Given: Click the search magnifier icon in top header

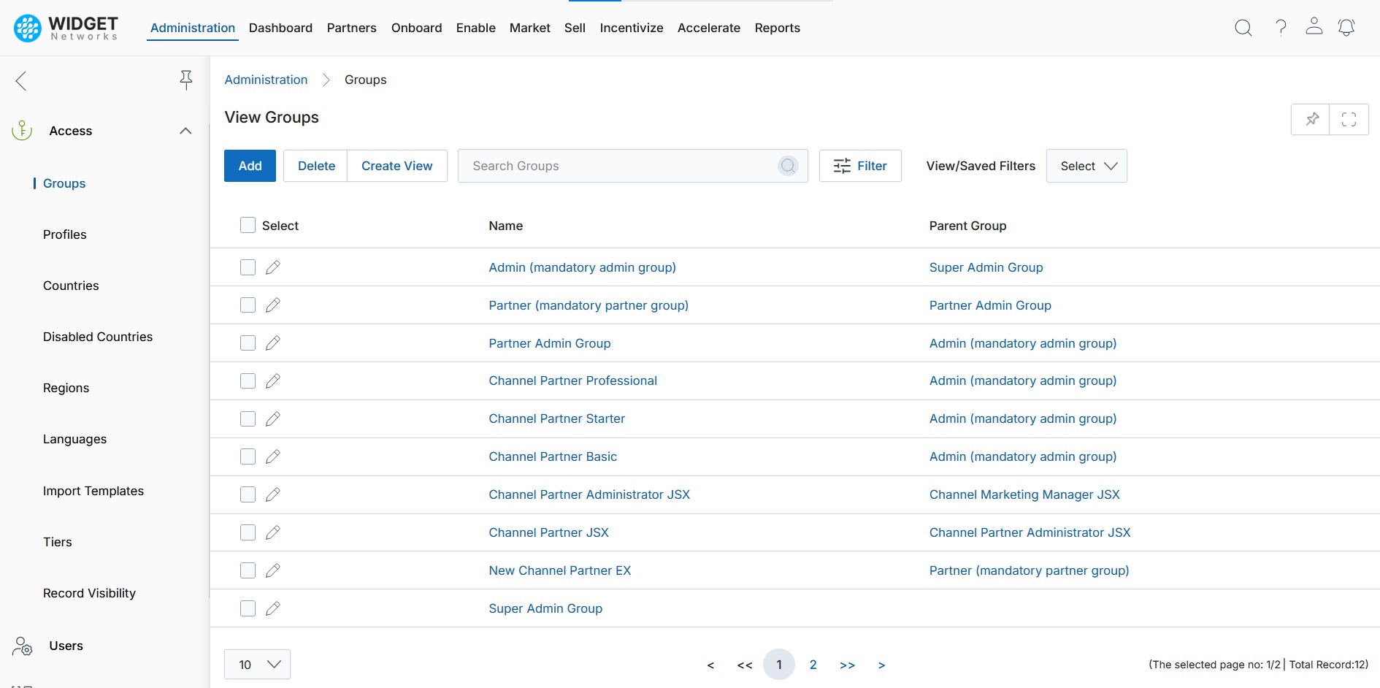Looking at the screenshot, I should pyautogui.click(x=1243, y=28).
